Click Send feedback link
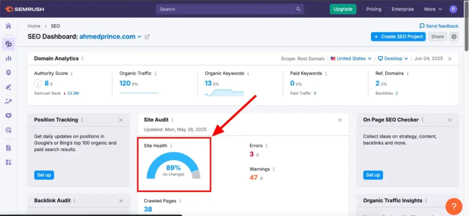Viewport: 469px width, 216px height. point(439,26)
